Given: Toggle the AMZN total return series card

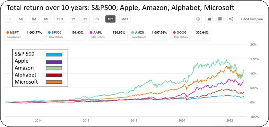Looking at the screenshot, I should pyautogui.click(x=149, y=34).
